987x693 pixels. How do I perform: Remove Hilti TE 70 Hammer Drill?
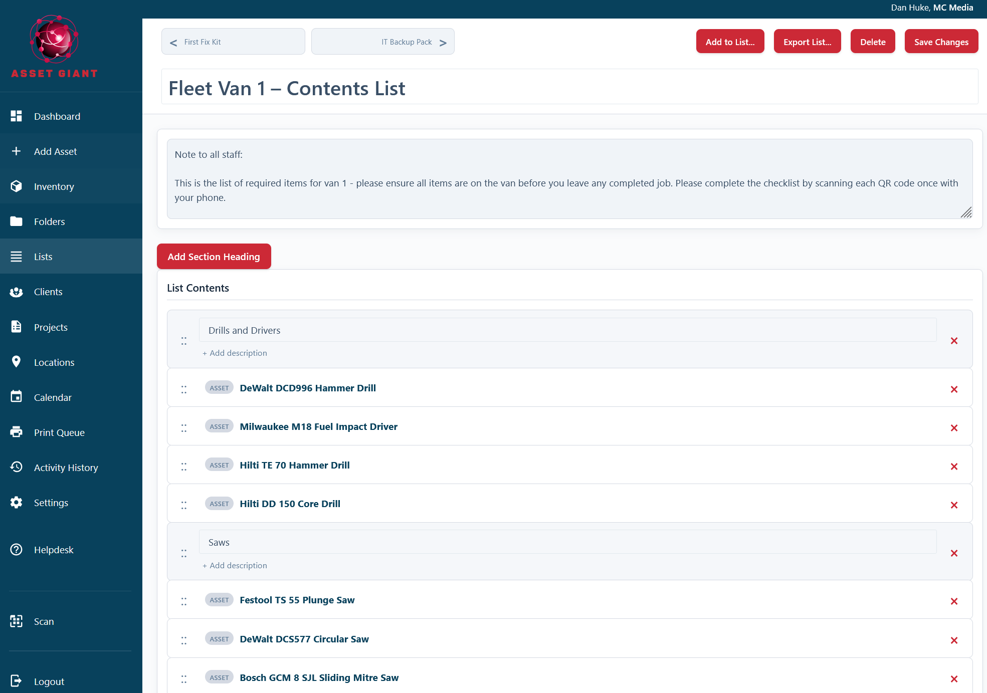pos(954,467)
